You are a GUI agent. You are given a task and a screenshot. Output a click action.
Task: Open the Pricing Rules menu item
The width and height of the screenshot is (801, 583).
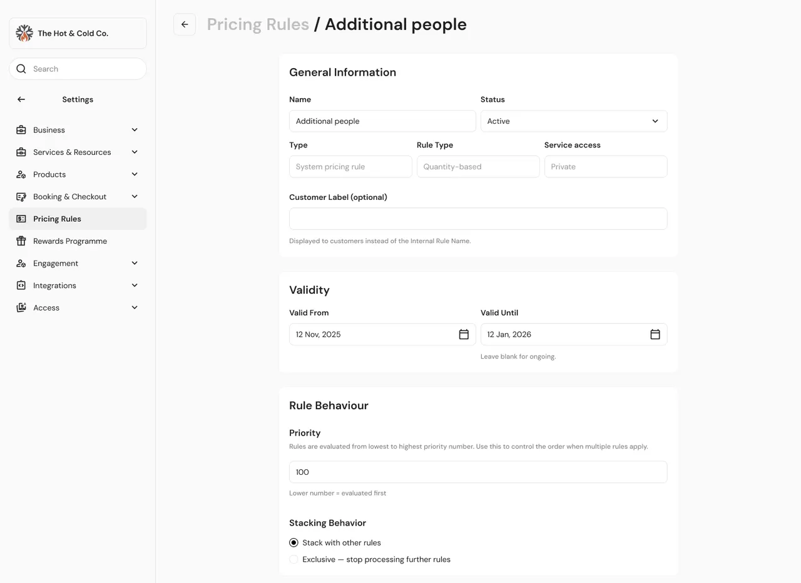click(x=78, y=219)
